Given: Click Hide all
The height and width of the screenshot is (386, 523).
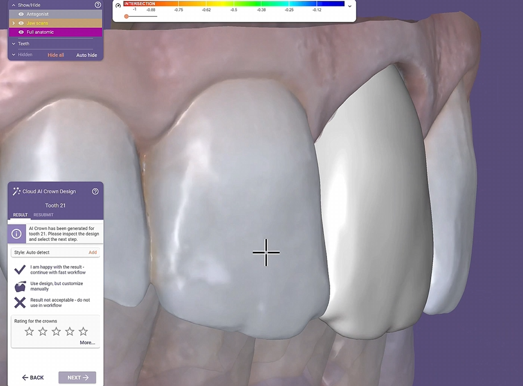Looking at the screenshot, I should [x=56, y=55].
